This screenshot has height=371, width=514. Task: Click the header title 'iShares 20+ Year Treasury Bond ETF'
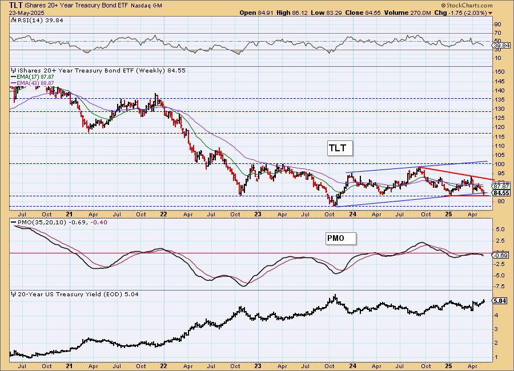pyautogui.click(x=77, y=6)
